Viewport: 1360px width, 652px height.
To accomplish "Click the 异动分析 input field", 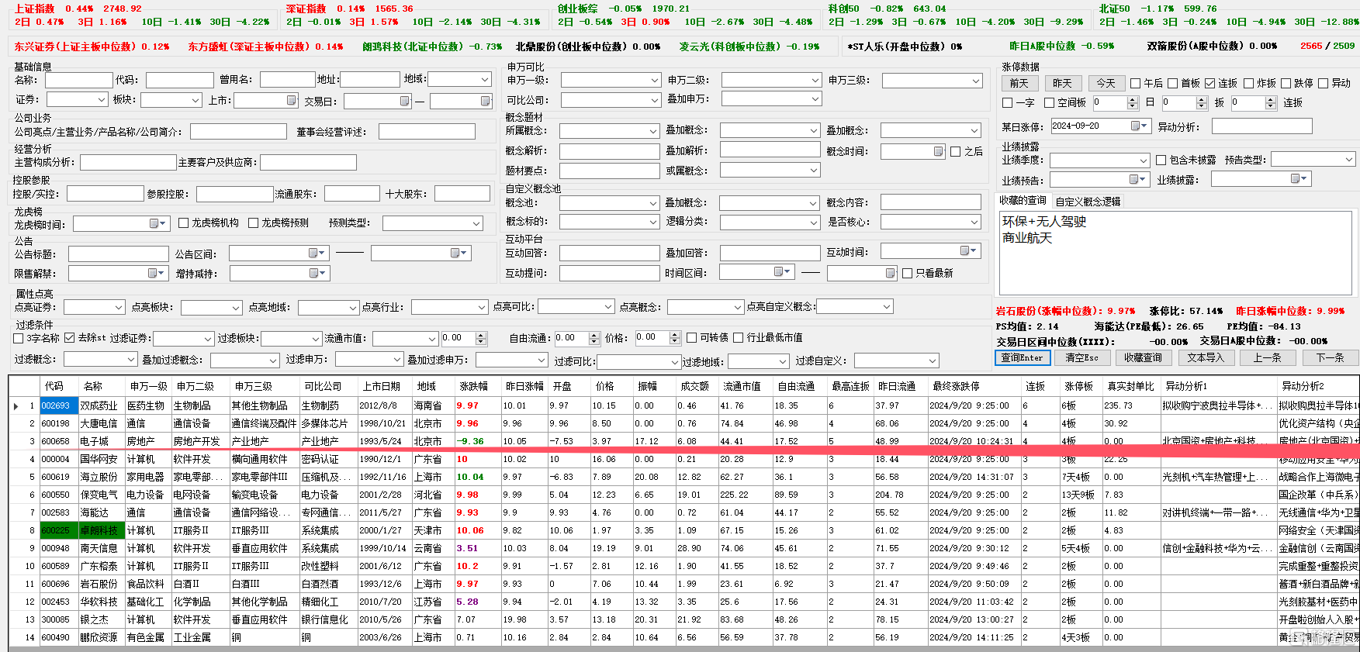I will point(1261,126).
